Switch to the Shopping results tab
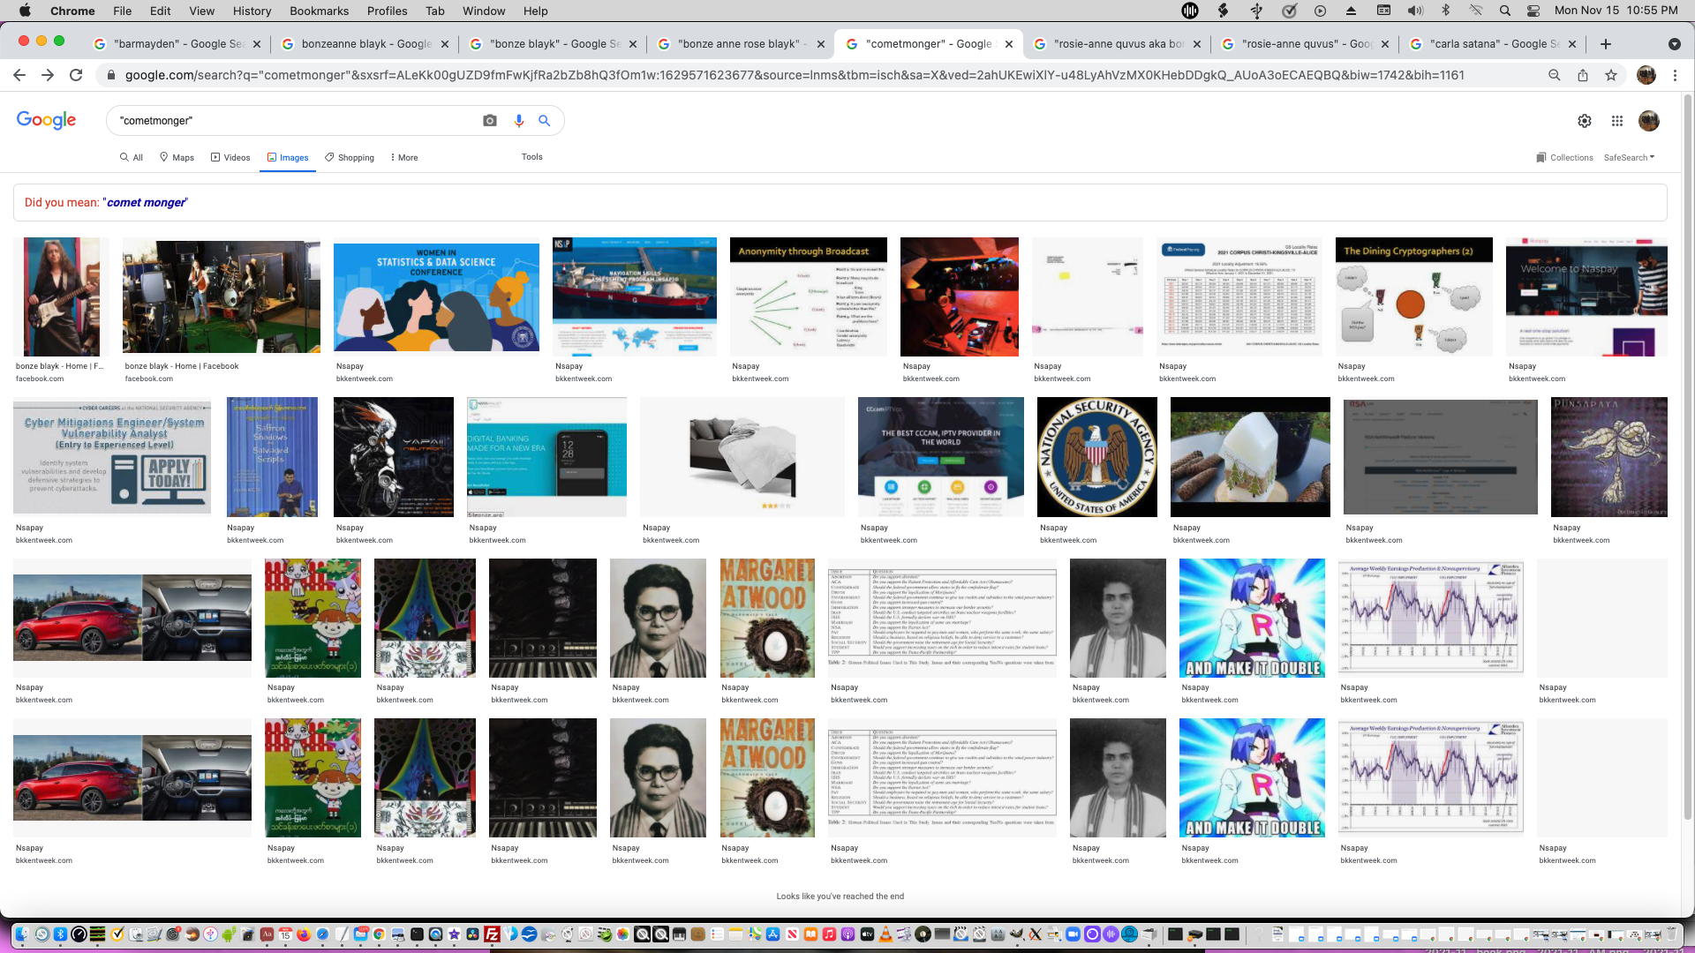The image size is (1695, 953). click(x=350, y=158)
